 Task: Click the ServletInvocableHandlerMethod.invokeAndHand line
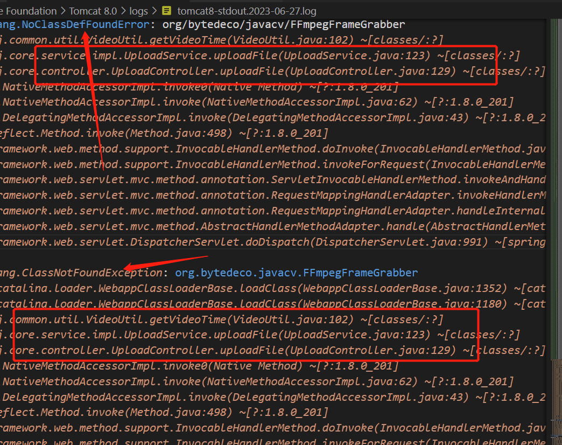click(x=269, y=180)
